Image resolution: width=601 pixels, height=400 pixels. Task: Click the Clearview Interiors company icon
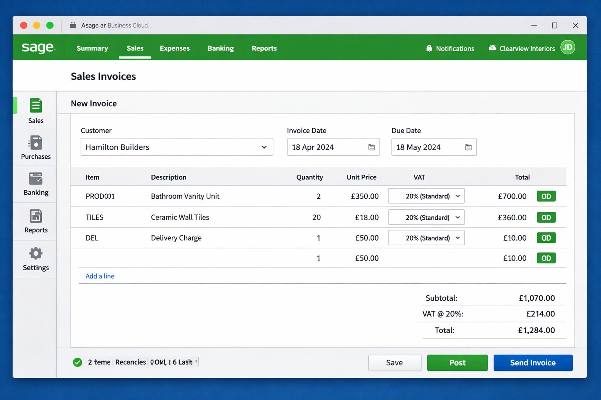[493, 48]
